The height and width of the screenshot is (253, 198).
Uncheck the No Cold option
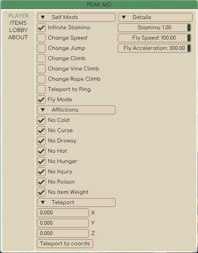tap(41, 120)
